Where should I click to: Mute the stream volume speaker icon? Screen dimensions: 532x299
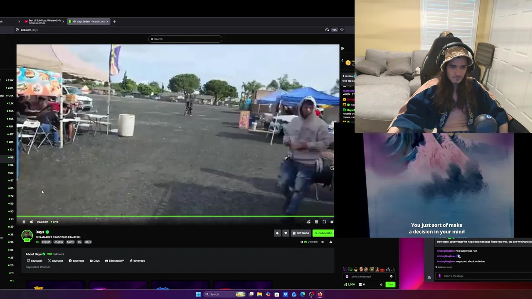tap(32, 222)
